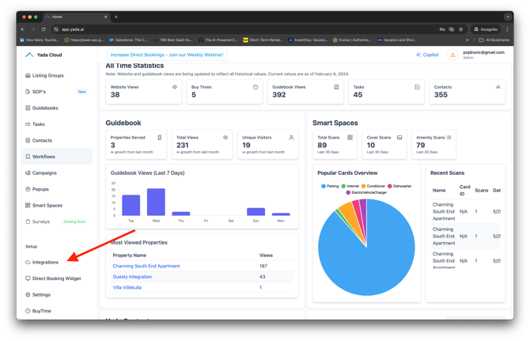Open the Chrome three-dot menu

click(x=508, y=29)
